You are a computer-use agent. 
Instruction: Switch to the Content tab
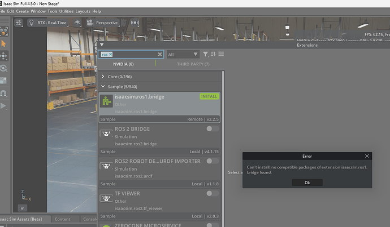[62, 219]
